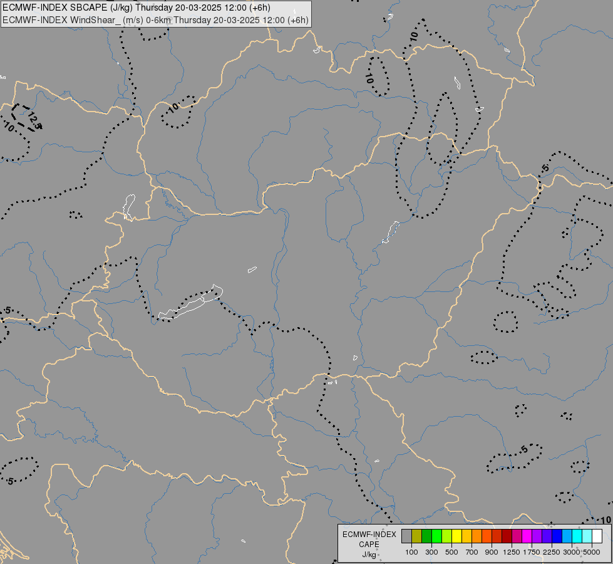613x564 pixels.
Task: Click the WindShear 0-6km title line
Action: point(155,20)
